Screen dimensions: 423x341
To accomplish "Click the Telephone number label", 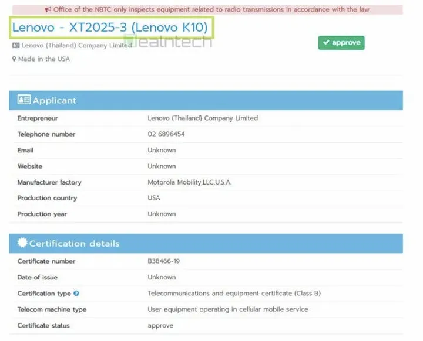I will [x=46, y=134].
